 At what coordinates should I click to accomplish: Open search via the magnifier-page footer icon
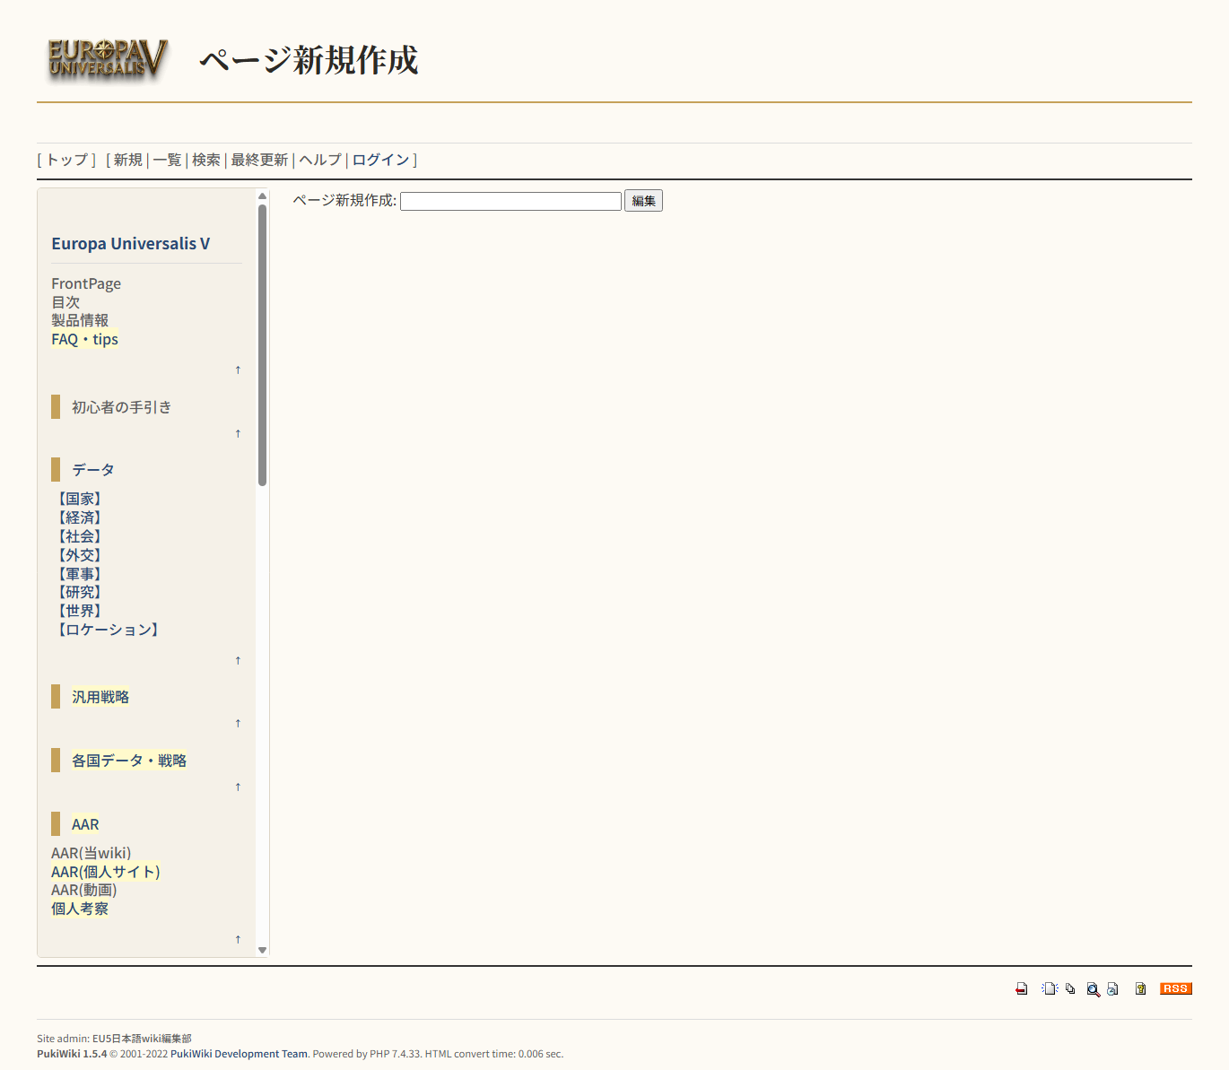click(1093, 988)
